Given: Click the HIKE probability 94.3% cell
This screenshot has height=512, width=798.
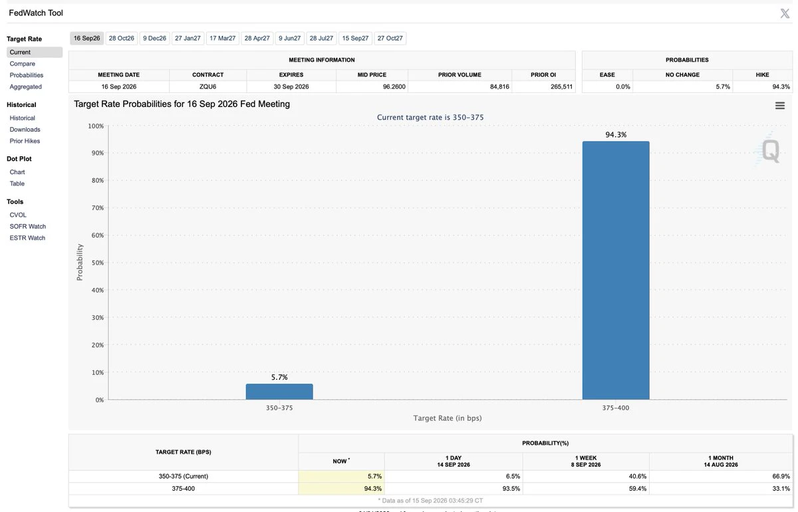Looking at the screenshot, I should [x=763, y=86].
